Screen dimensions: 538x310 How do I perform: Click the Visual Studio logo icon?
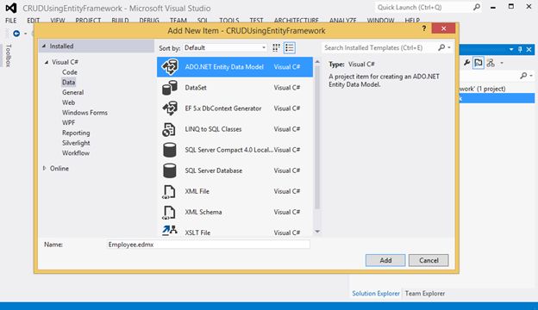(x=11, y=8)
